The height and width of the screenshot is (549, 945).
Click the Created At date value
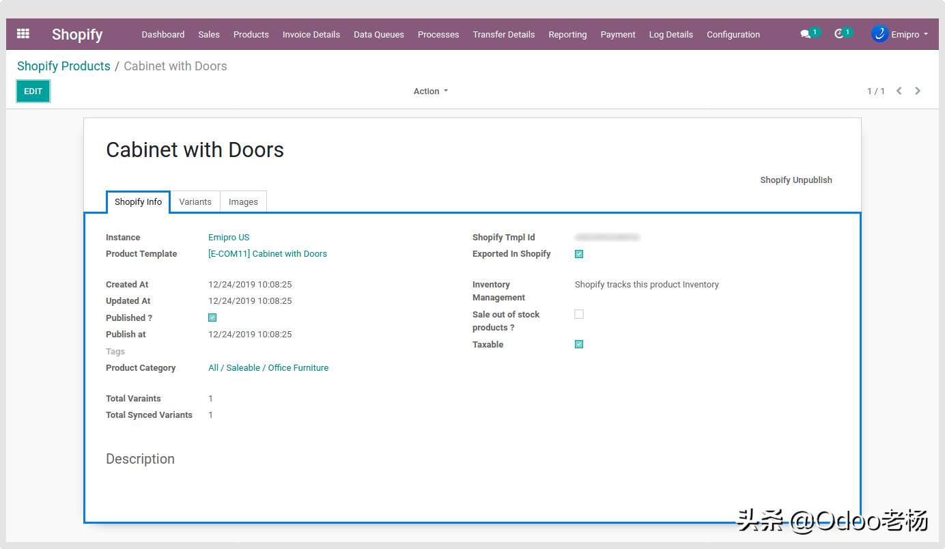point(250,285)
